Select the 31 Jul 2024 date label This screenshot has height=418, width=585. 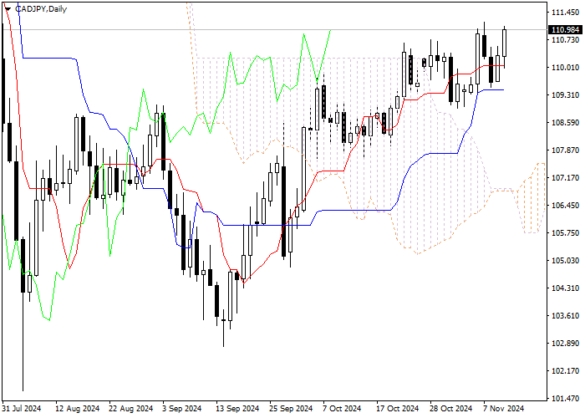click(x=22, y=409)
